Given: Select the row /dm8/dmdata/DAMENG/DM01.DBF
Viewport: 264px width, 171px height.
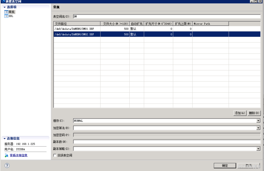Looking at the screenshot, I should pos(157,29).
